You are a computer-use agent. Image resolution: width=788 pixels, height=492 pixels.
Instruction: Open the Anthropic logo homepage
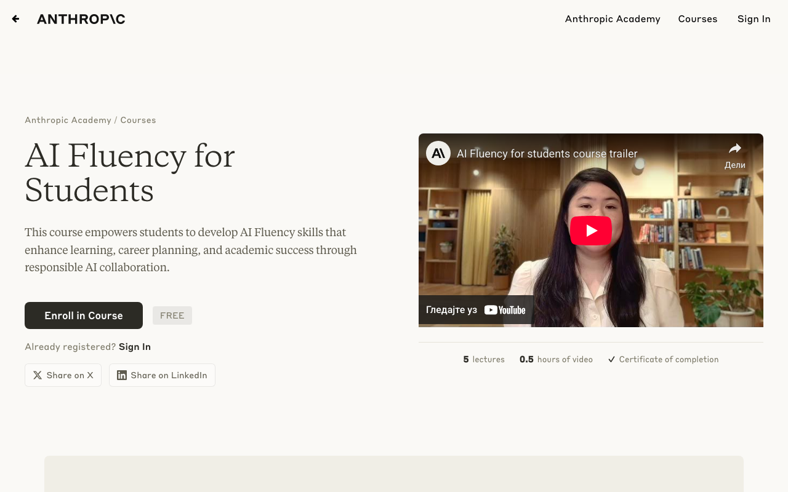pyautogui.click(x=81, y=19)
